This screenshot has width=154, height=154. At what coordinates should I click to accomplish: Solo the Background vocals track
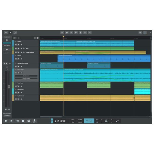[18, 66]
